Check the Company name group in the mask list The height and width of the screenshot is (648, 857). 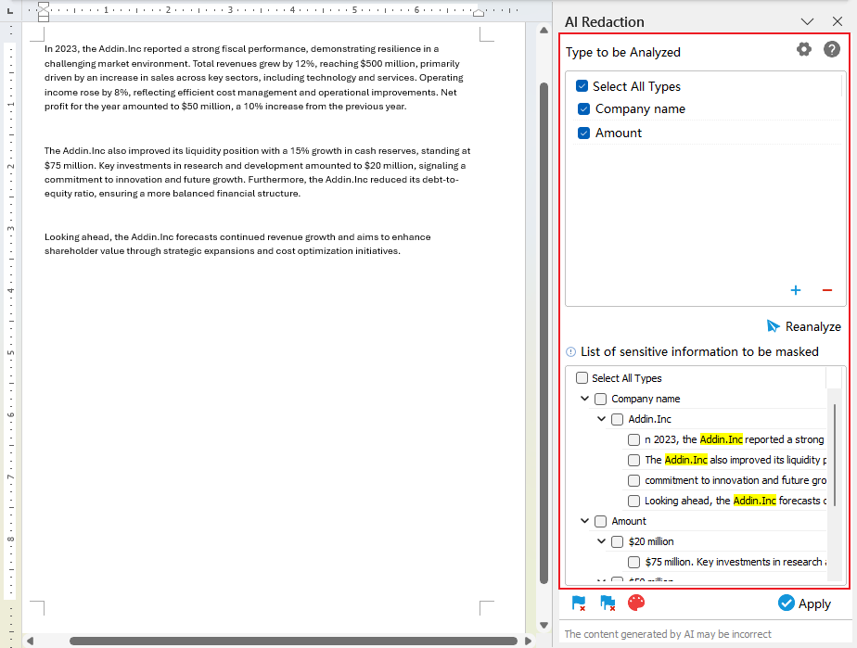(x=600, y=399)
